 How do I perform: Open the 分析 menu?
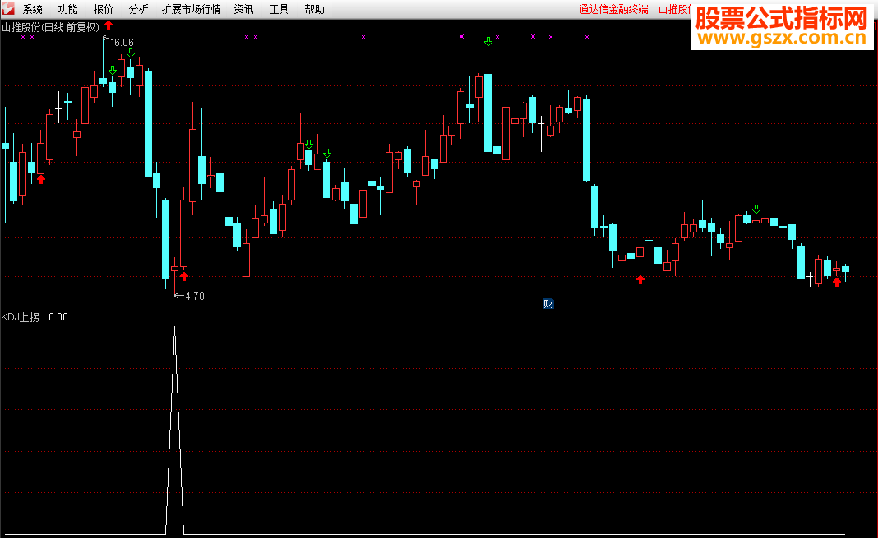[138, 10]
